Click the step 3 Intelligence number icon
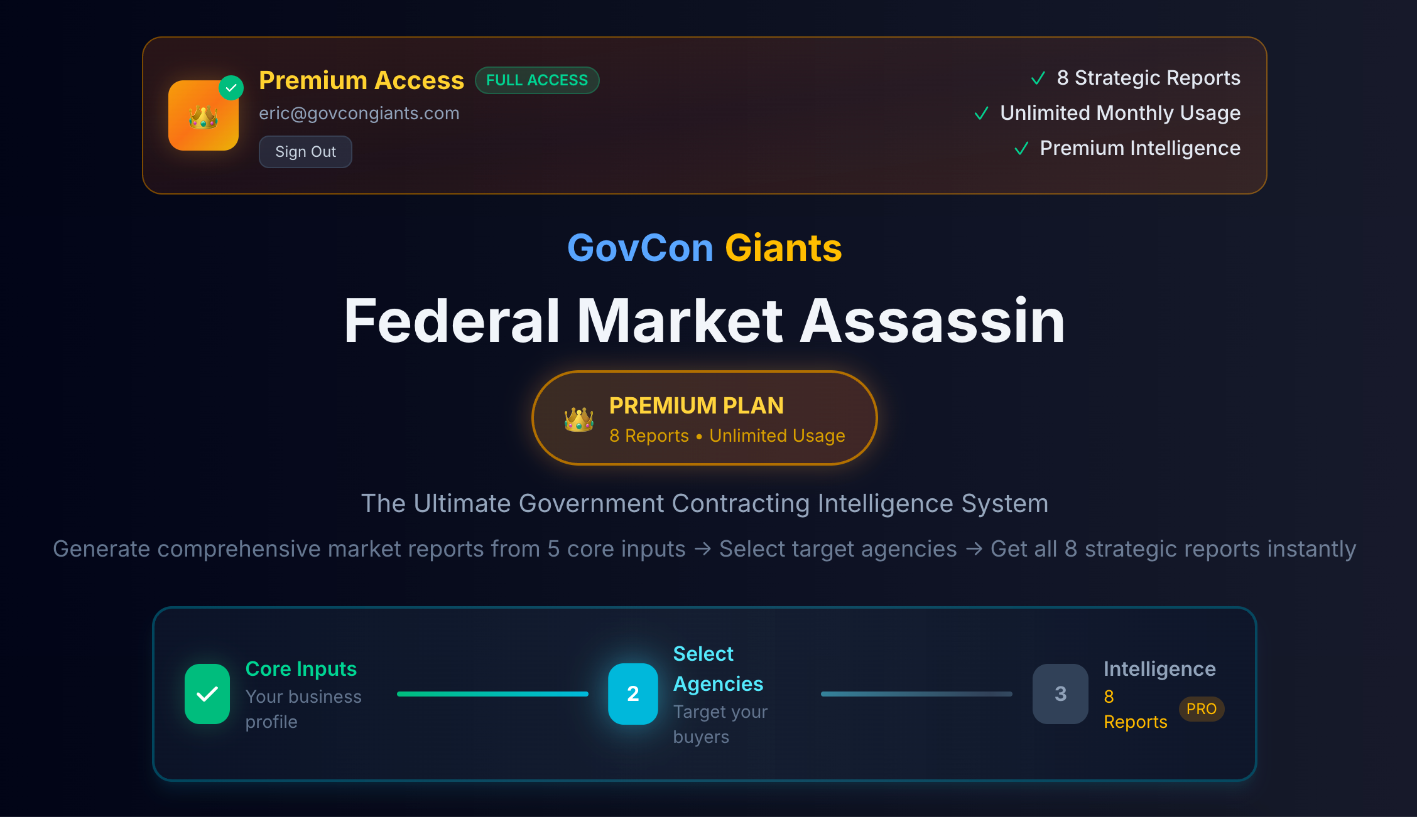This screenshot has height=817, width=1417. [1060, 694]
